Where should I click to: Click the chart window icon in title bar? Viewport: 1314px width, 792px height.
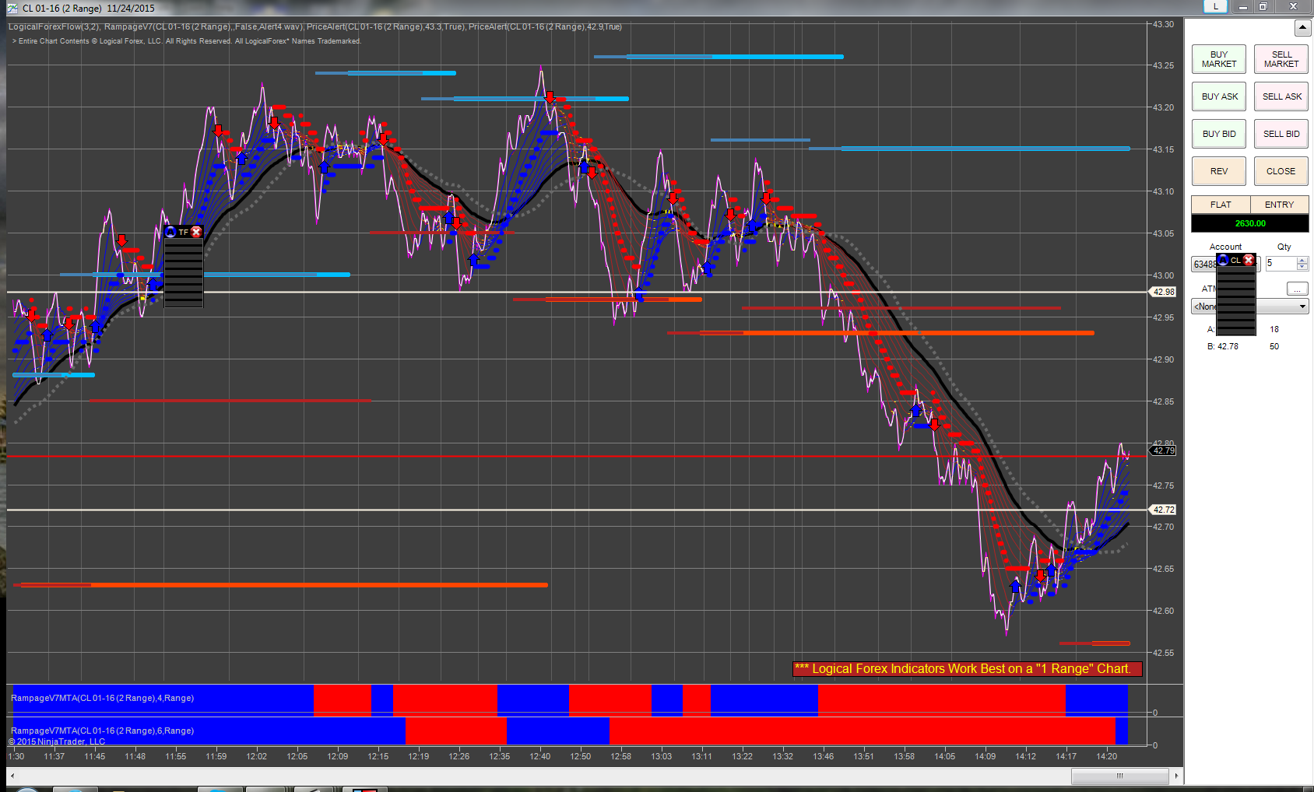(12, 8)
